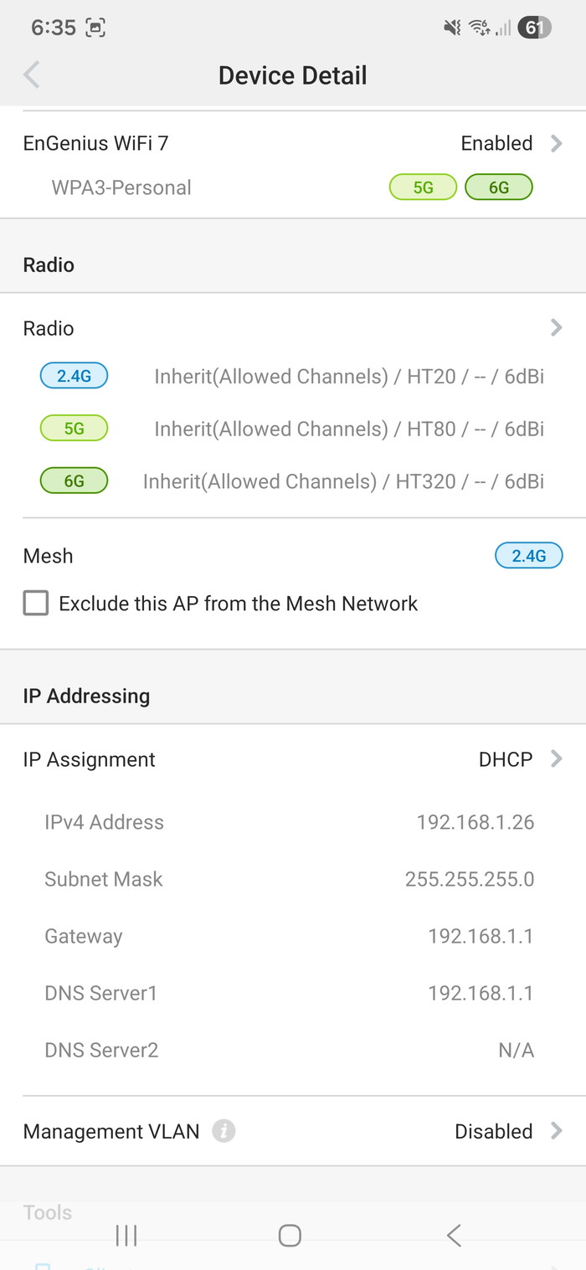Screen dimensions: 586x1270
Task: Tap the 5G badge under EnGenius WiFi 7
Action: pyautogui.click(x=423, y=188)
